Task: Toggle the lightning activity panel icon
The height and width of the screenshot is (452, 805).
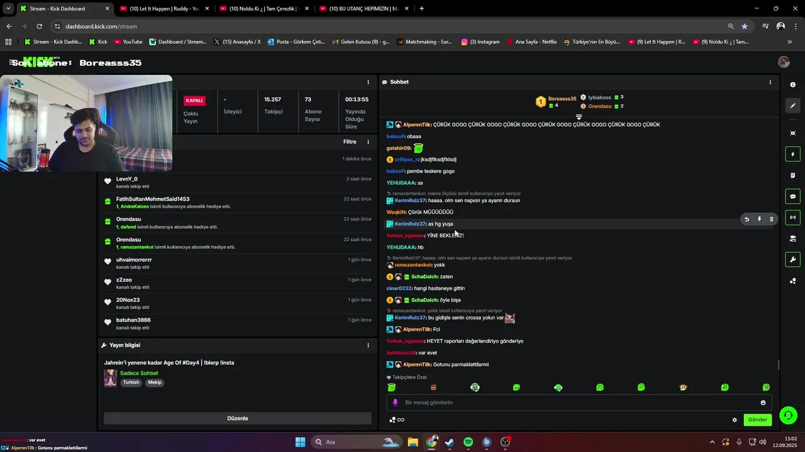Action: 792,154
